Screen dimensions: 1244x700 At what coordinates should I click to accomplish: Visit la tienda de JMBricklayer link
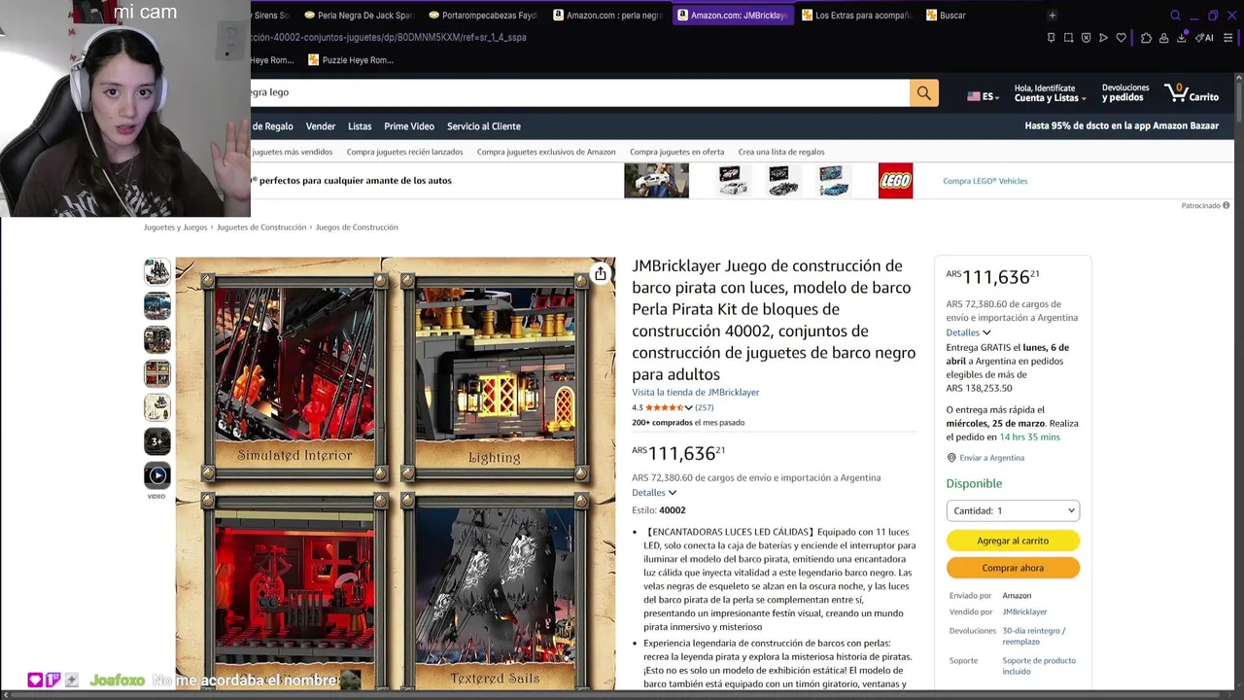click(x=696, y=393)
